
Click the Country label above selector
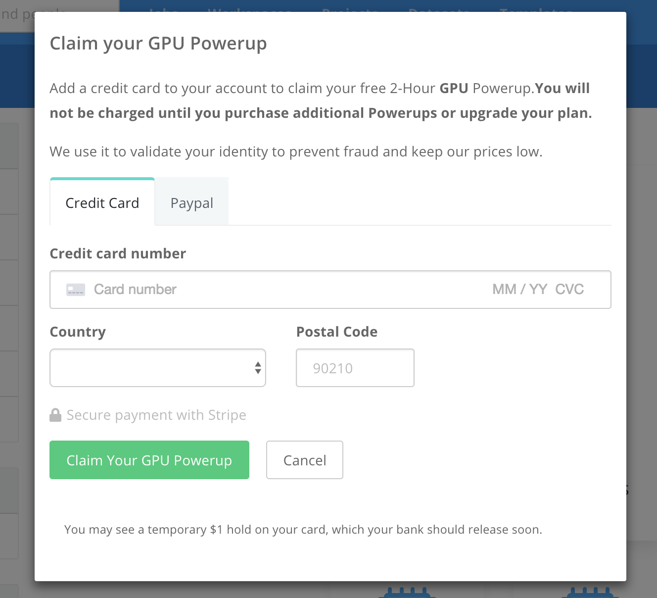[x=78, y=332]
